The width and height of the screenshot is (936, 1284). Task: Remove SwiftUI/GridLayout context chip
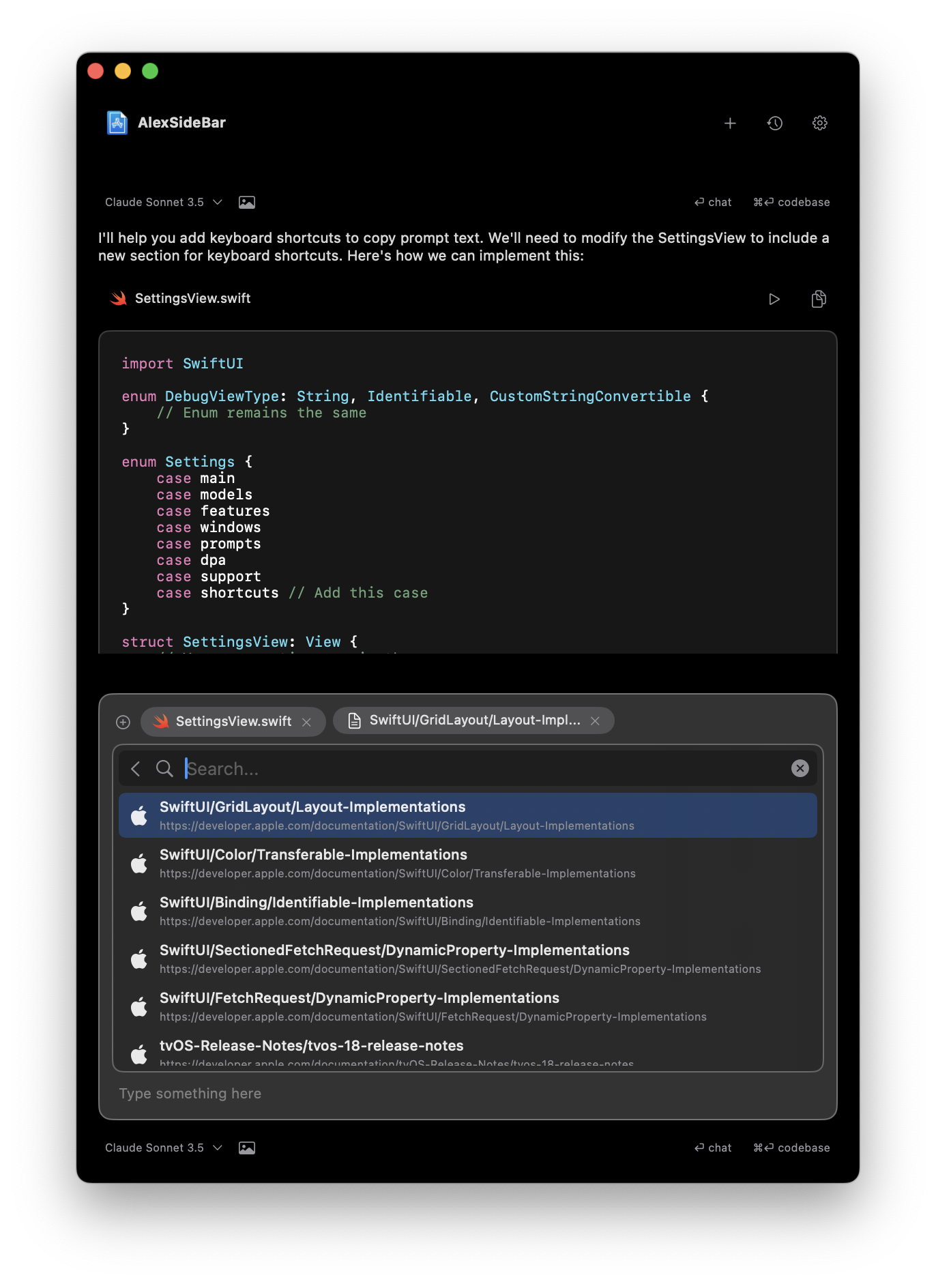tap(595, 720)
